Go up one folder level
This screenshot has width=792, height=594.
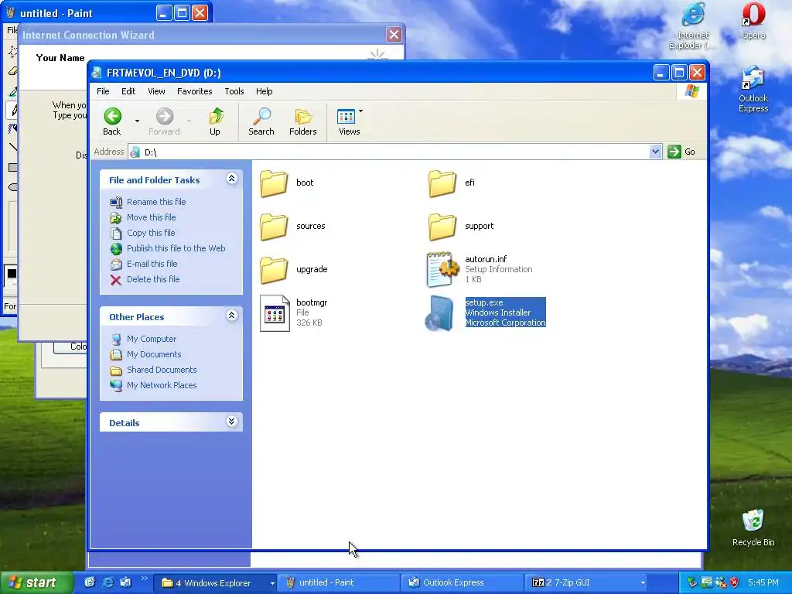[x=215, y=121]
